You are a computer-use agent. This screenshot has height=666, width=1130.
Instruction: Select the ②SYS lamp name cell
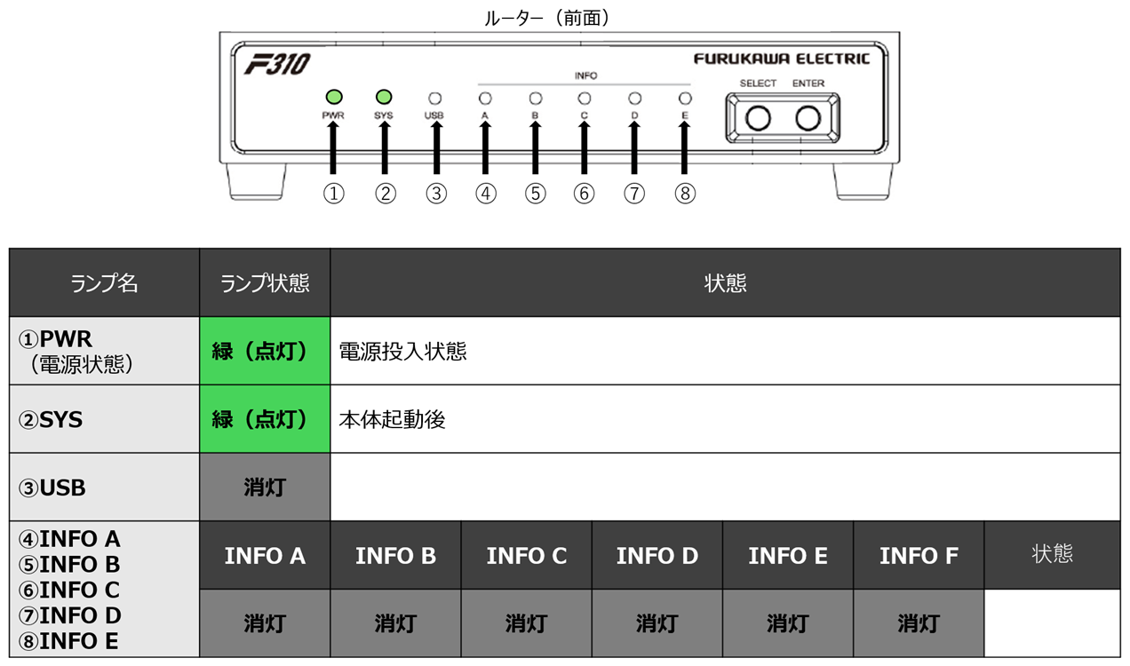(105, 419)
